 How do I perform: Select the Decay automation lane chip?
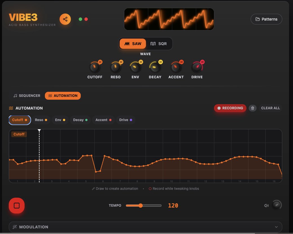pyautogui.click(x=80, y=120)
